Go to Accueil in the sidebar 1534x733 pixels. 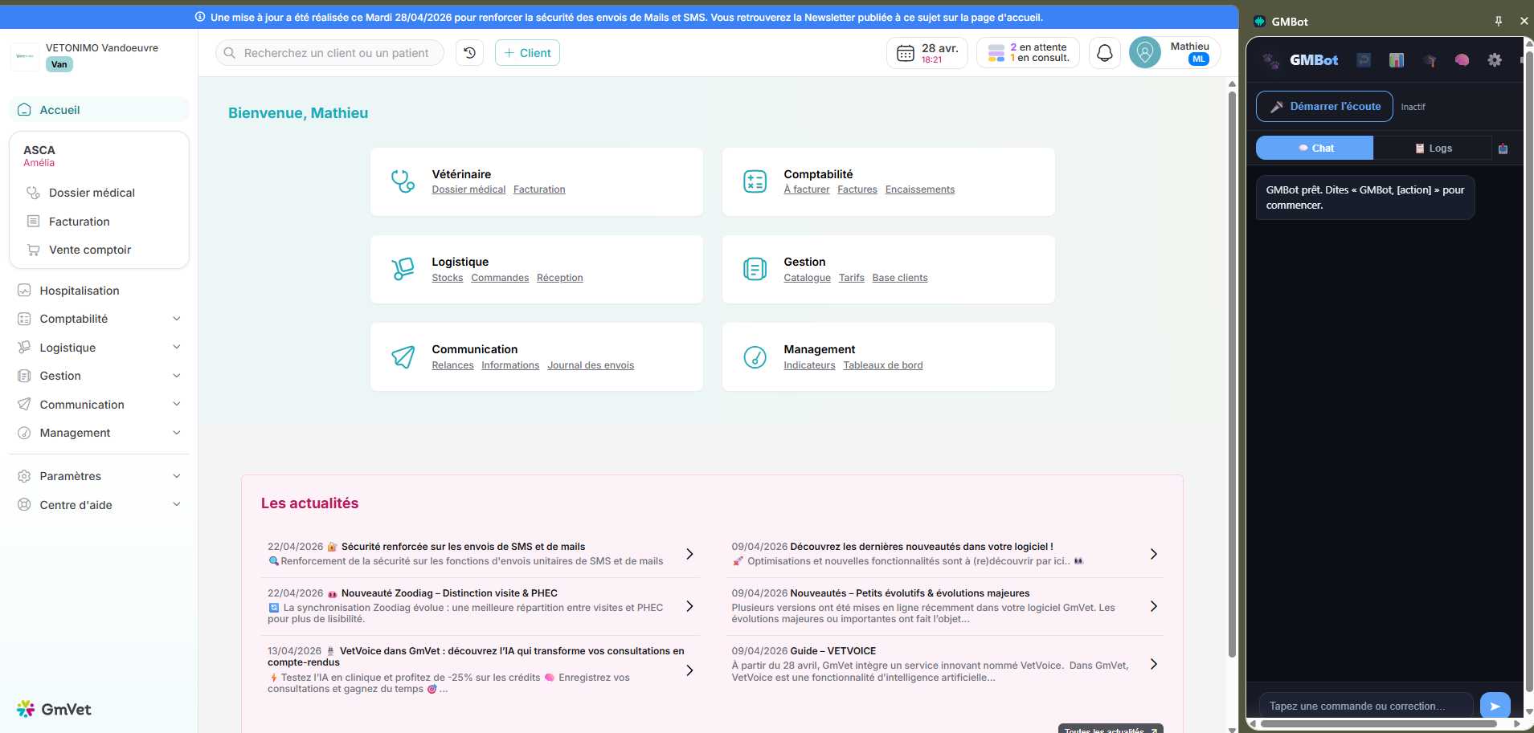point(100,110)
